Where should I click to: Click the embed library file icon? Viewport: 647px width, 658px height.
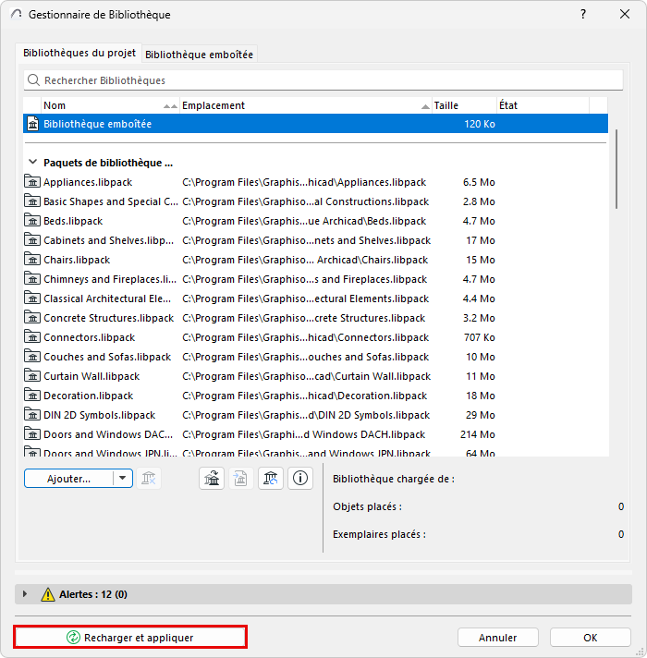(240, 478)
